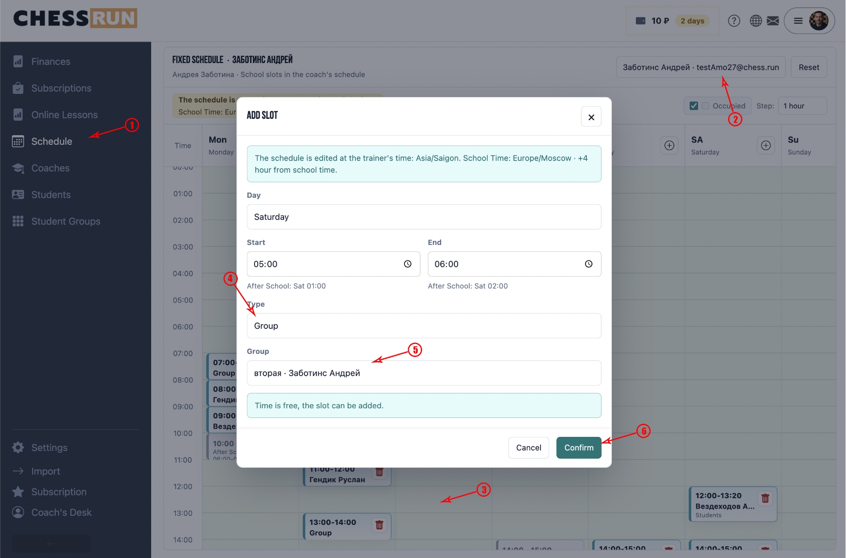Open the help question mark icon

click(x=734, y=21)
